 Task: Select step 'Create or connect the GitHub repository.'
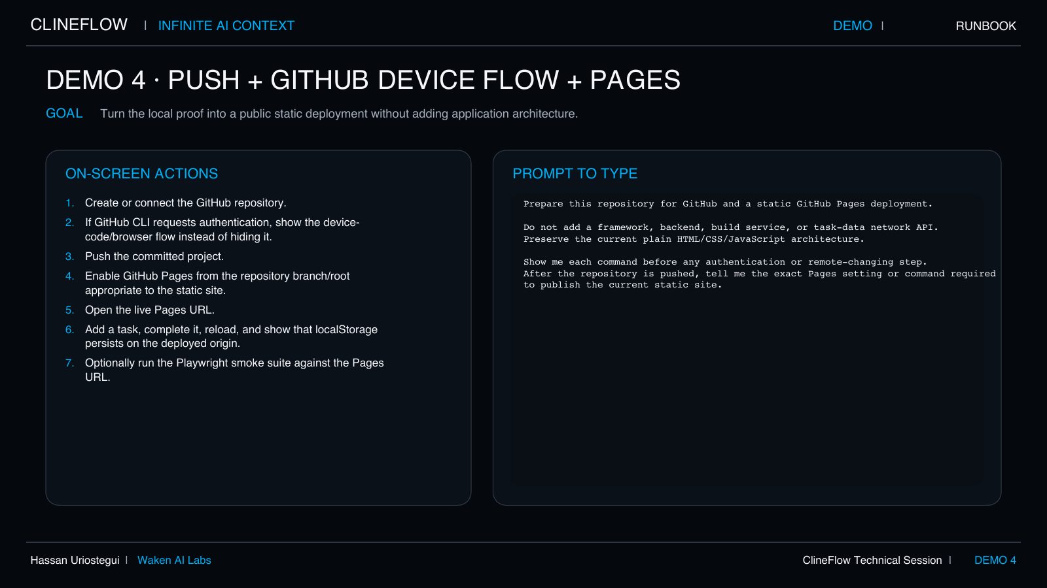point(186,203)
